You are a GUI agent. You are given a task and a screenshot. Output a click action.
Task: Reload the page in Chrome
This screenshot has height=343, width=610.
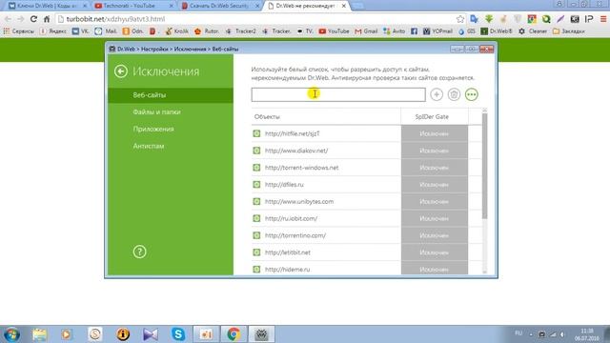click(x=34, y=19)
